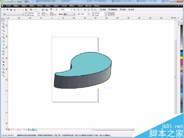The image size is (184, 138).
Task: Click the first labeled button on standard toolbar
Action: (103, 10)
